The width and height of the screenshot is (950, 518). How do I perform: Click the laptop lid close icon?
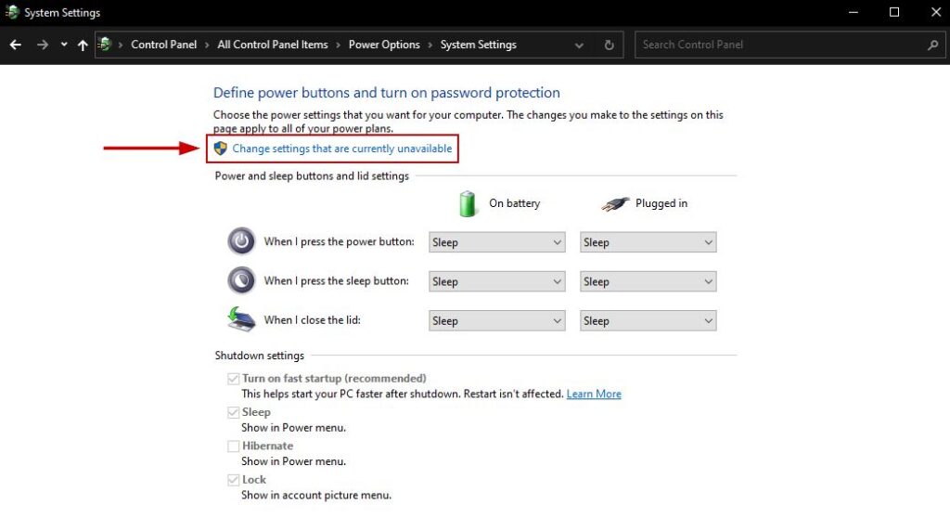[241, 319]
